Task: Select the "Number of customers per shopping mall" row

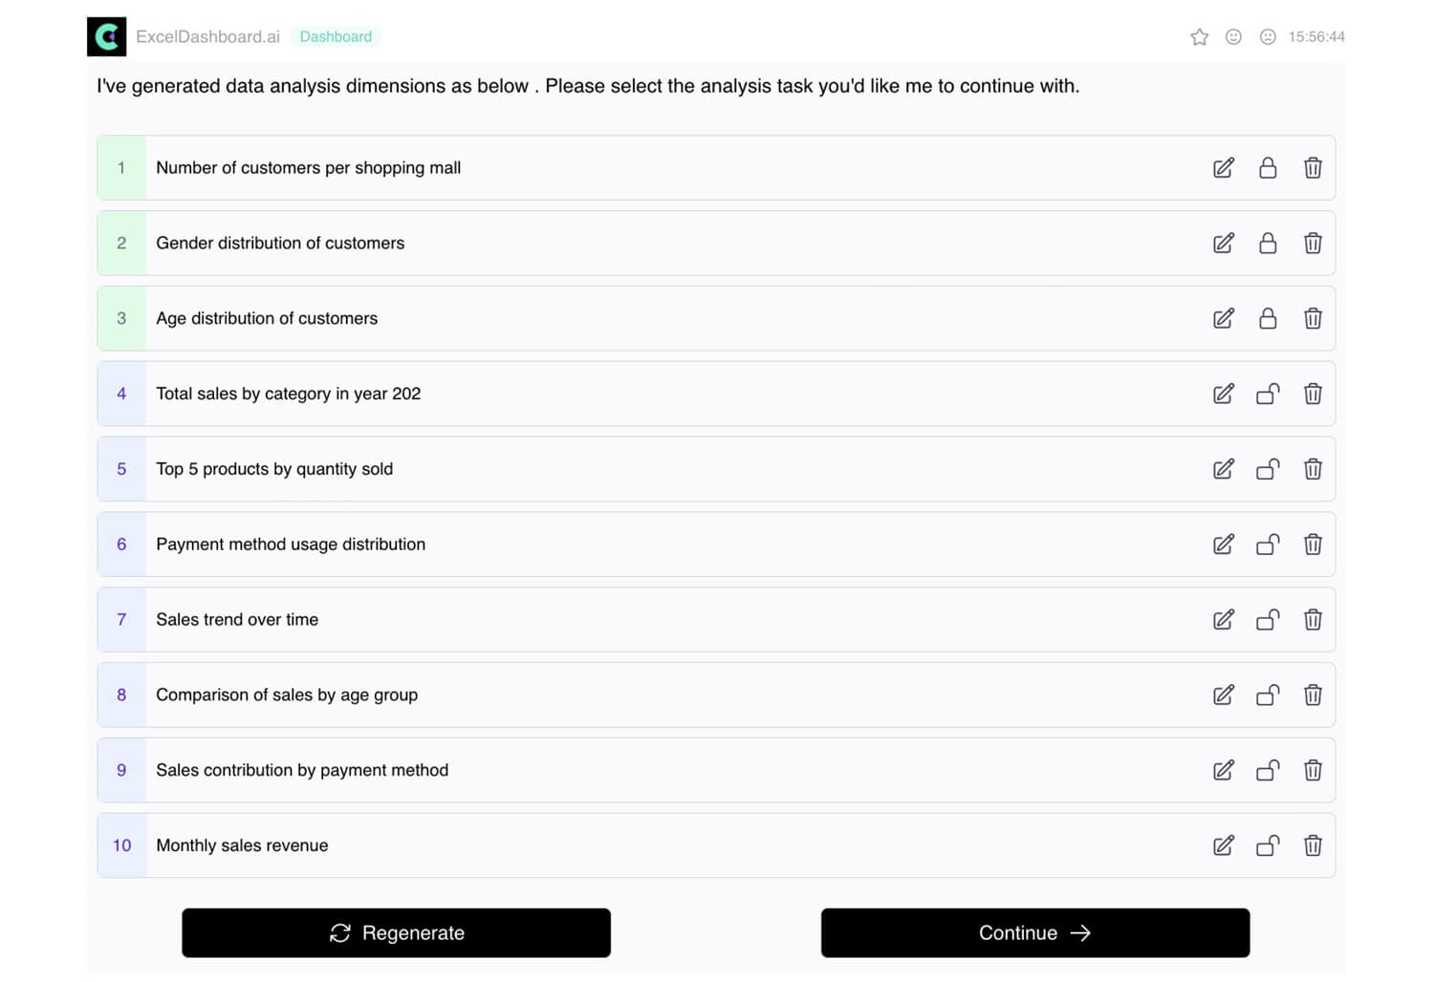Action: [574, 167]
